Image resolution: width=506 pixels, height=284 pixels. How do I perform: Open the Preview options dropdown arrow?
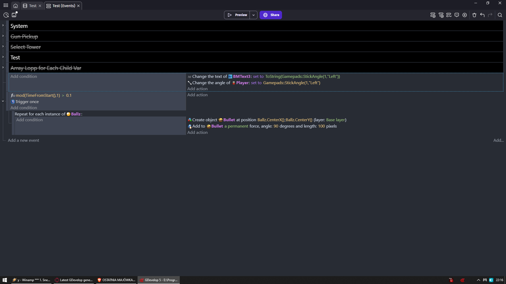pos(253,15)
